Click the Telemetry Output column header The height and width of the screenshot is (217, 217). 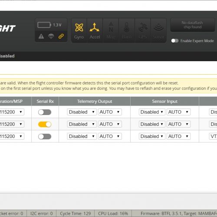(x=95, y=101)
